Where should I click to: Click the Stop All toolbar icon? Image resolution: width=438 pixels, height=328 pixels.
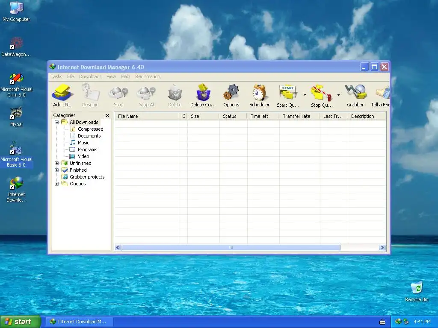(x=147, y=95)
